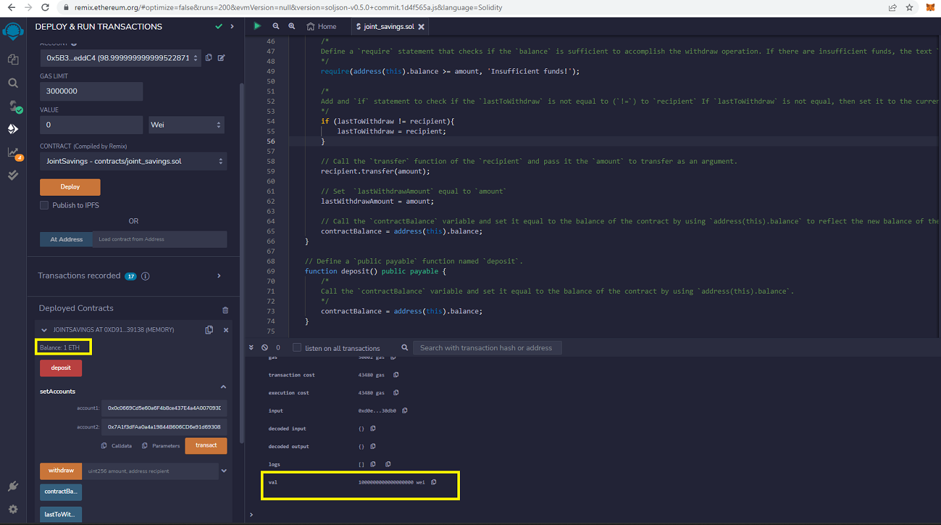Click the green run script play icon
The image size is (941, 525).
[x=257, y=26]
